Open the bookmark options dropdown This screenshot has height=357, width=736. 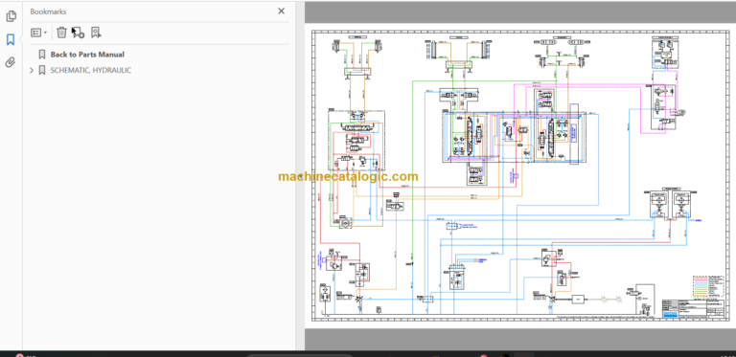tap(38, 33)
